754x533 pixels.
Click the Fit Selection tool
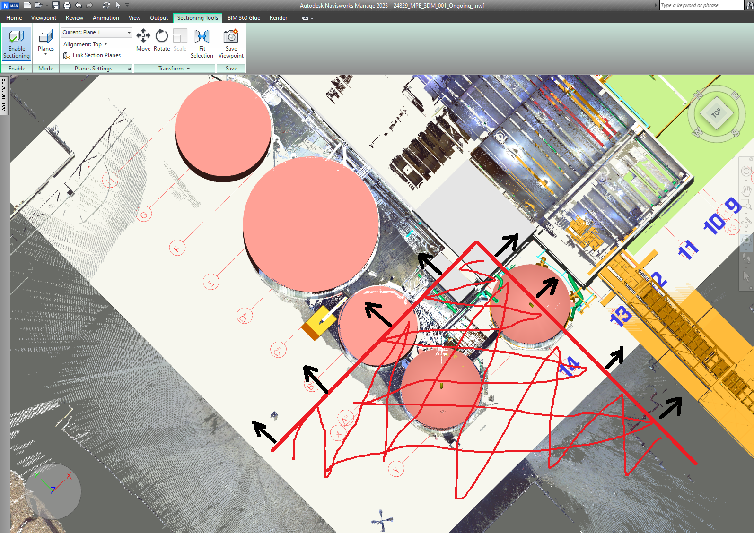(x=202, y=43)
